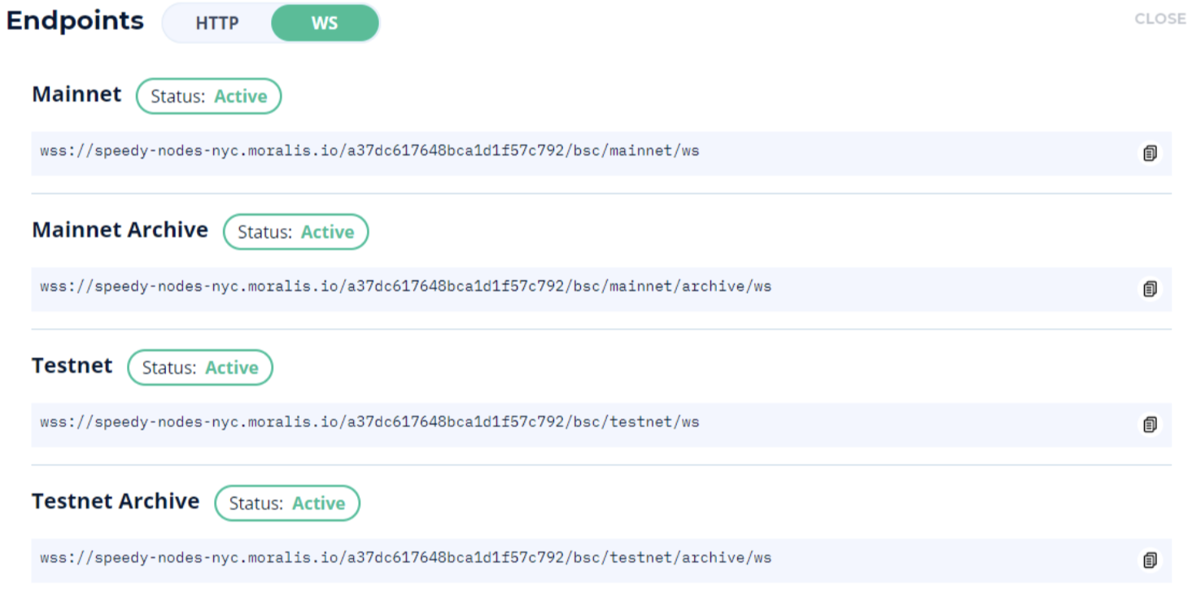This screenshot has width=1188, height=594.
Task: Click the Mainnet Archive status badge
Action: [x=295, y=232]
